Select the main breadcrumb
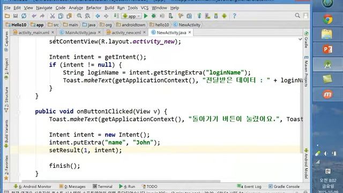 pos(70,25)
